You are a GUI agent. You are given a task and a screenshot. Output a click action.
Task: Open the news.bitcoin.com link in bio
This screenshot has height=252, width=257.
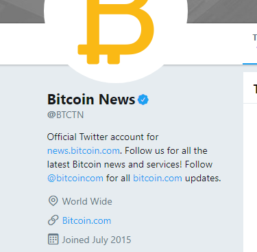(84, 150)
